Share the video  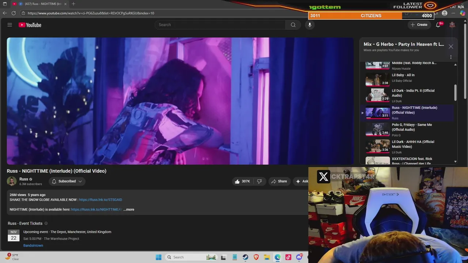click(279, 181)
